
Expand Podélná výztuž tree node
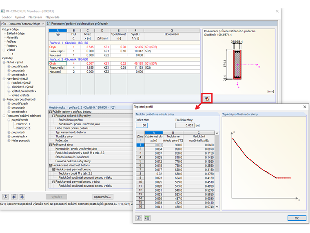tap(9, 83)
